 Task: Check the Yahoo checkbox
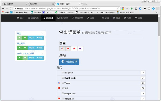coord(63,83)
